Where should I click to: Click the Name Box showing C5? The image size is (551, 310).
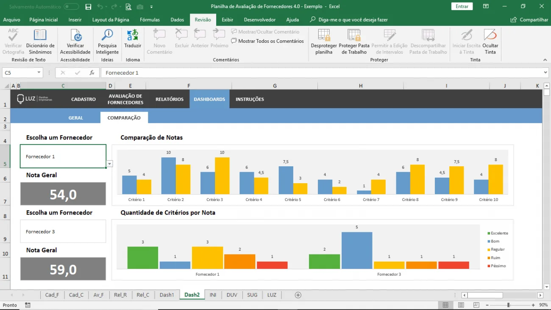pos(19,73)
